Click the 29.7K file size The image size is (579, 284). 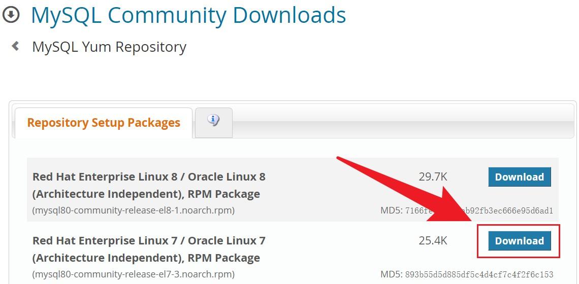(x=433, y=177)
